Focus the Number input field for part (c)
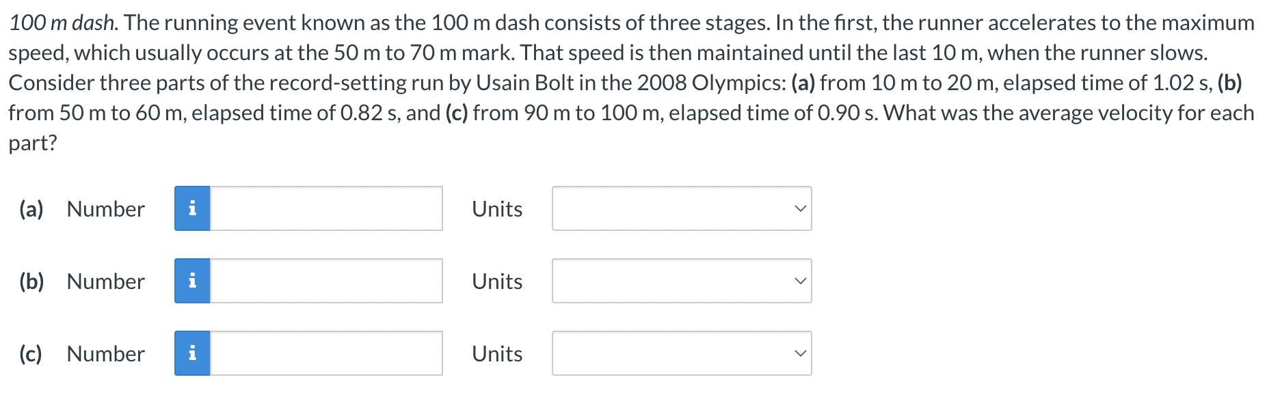The image size is (1280, 414). [x=326, y=353]
